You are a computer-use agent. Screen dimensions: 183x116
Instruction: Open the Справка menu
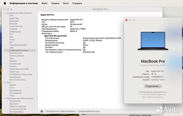[77, 3]
